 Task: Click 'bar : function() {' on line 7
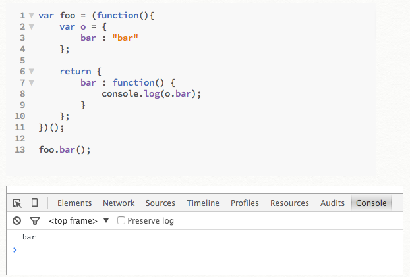(x=128, y=82)
